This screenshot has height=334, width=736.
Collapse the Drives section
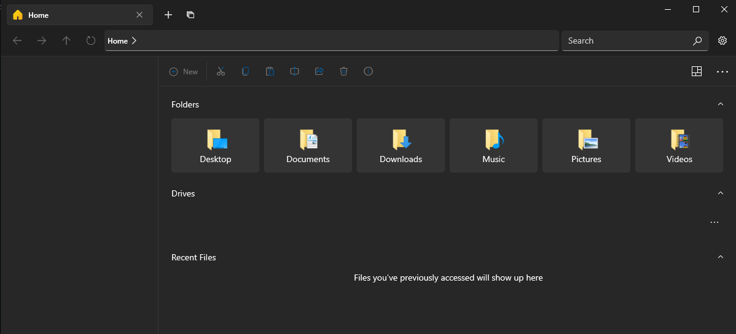coord(721,193)
